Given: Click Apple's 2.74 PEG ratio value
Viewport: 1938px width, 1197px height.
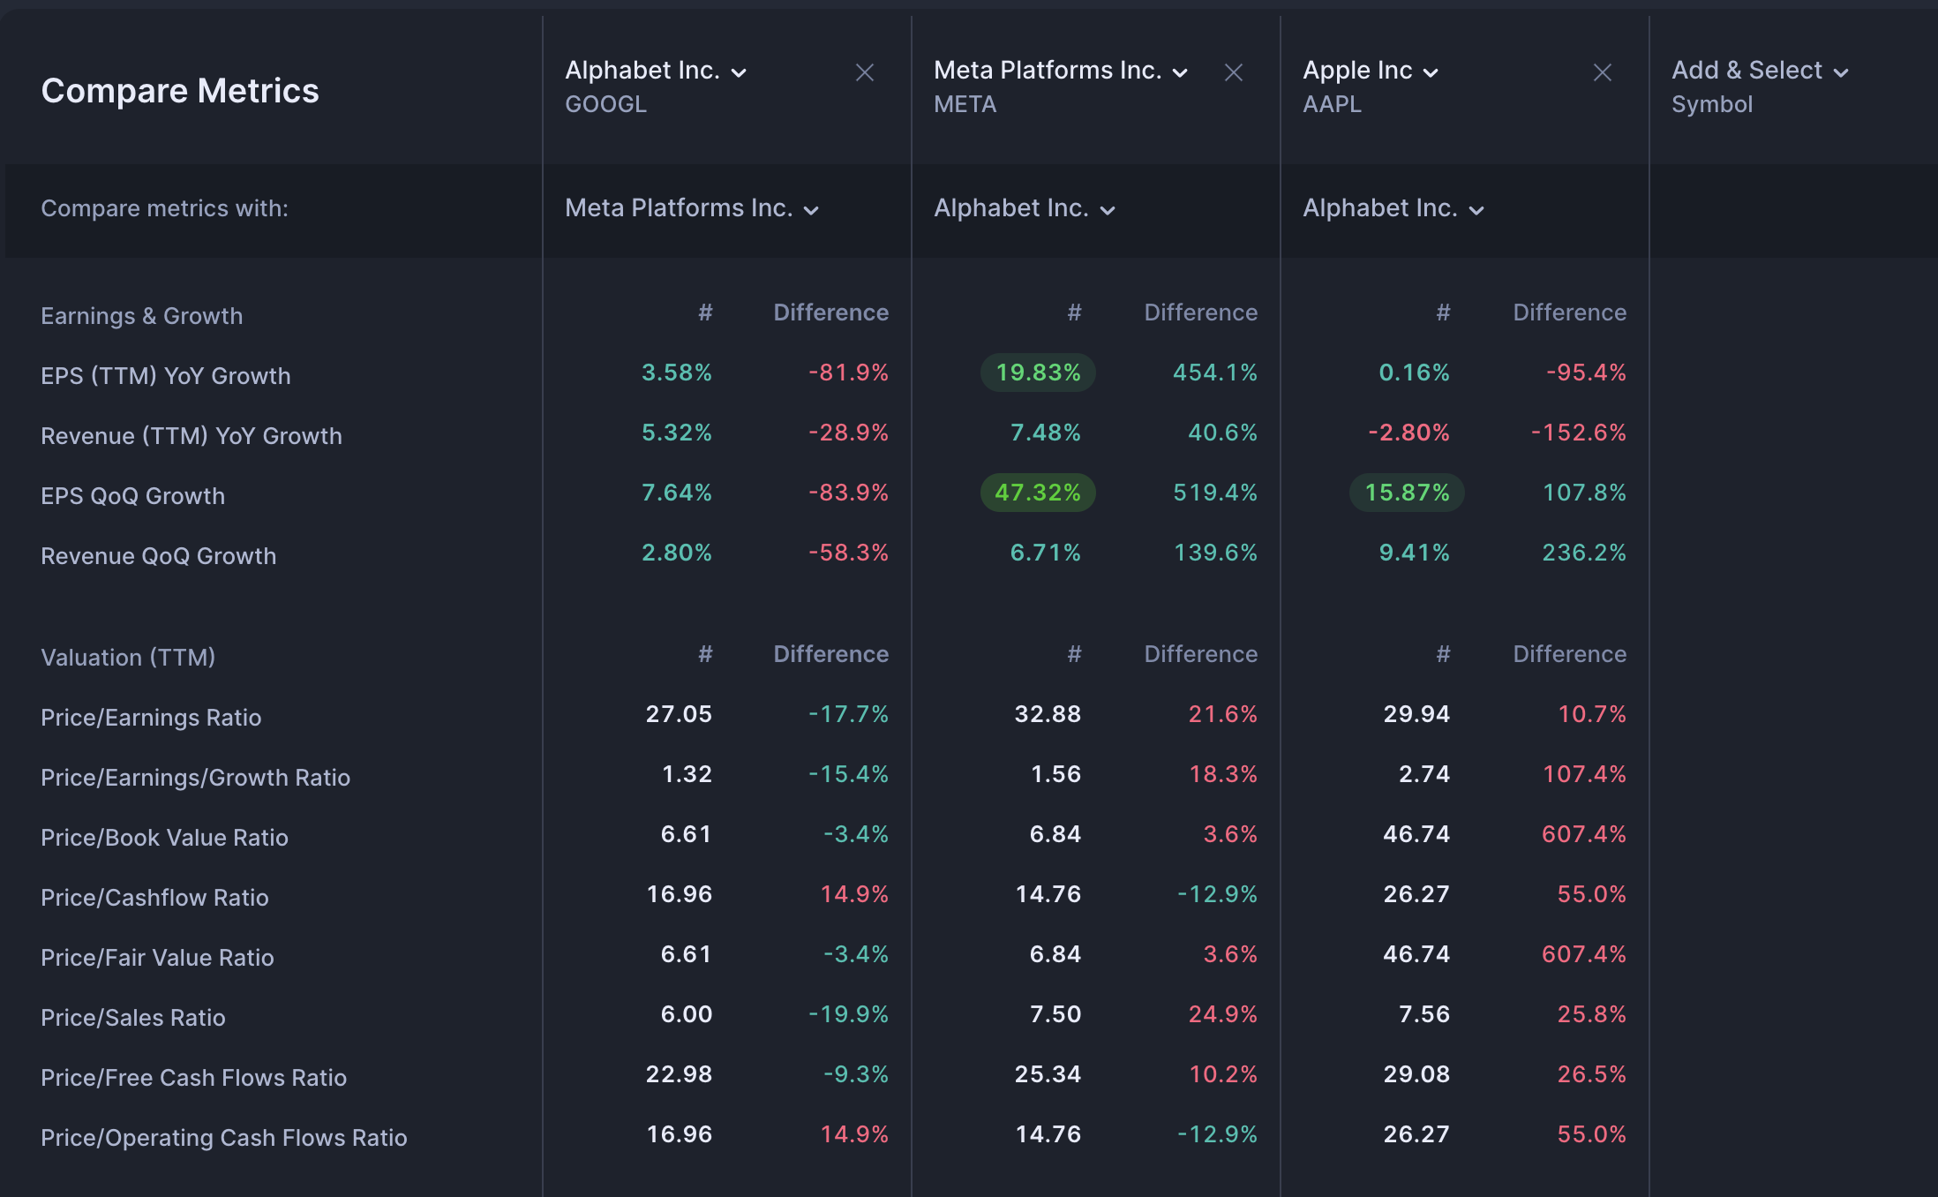Looking at the screenshot, I should point(1424,774).
